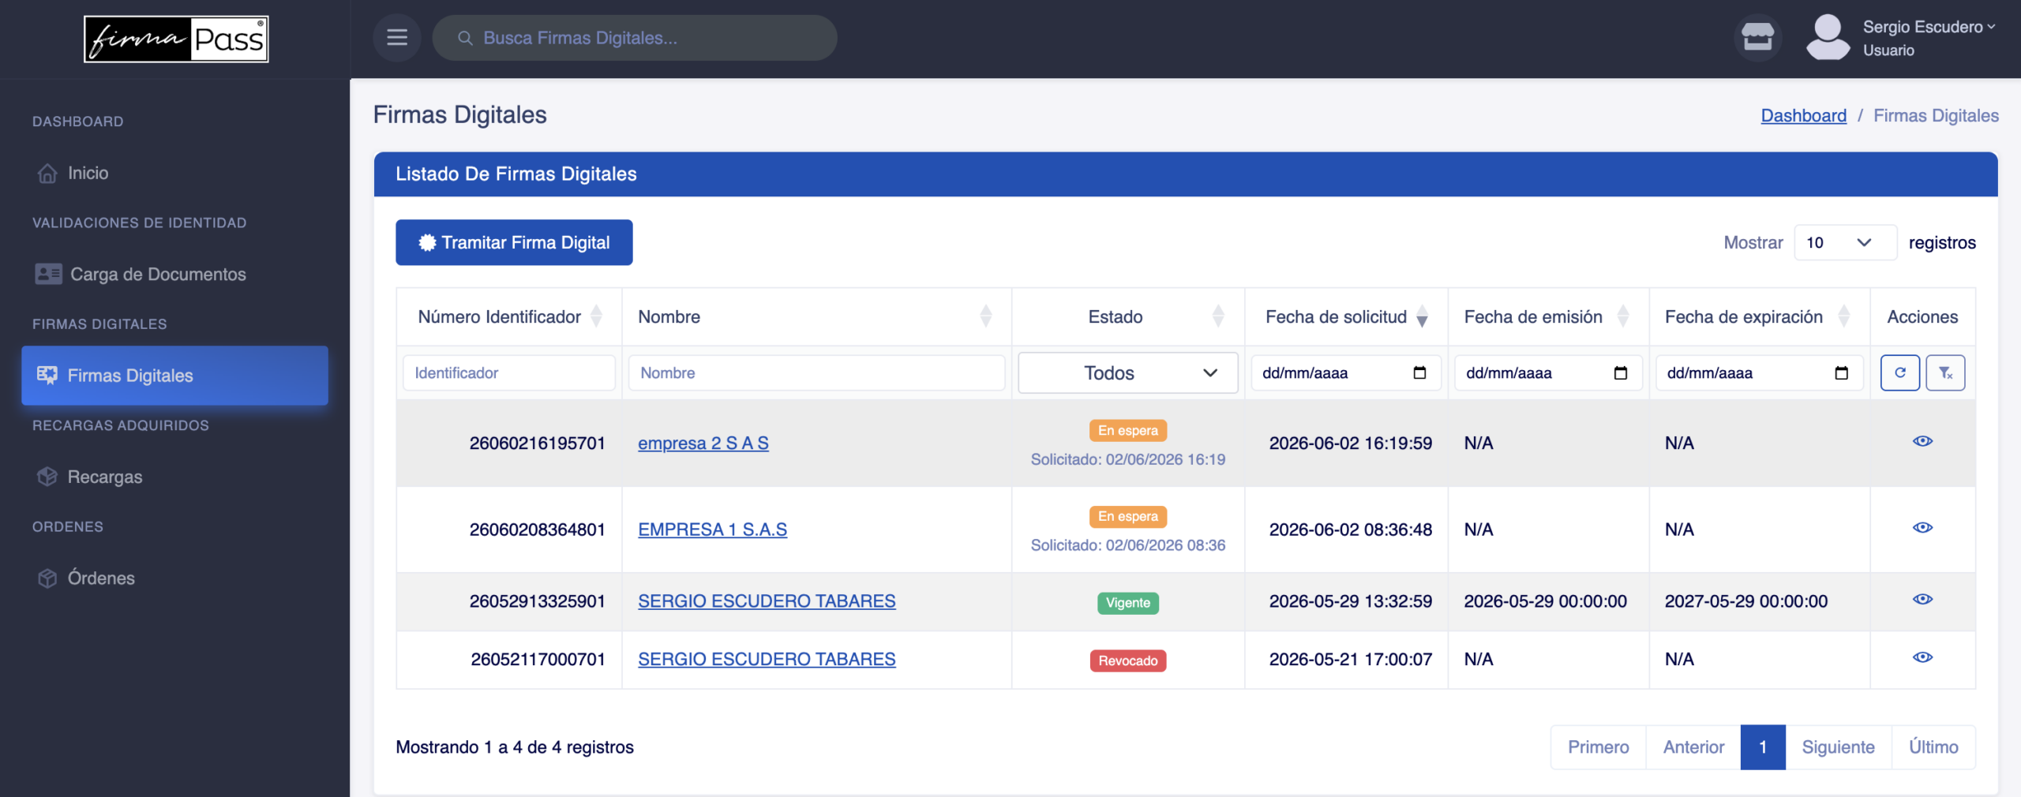The height and width of the screenshot is (797, 2021).
Task: Click the Vigente status badge
Action: (x=1128, y=603)
